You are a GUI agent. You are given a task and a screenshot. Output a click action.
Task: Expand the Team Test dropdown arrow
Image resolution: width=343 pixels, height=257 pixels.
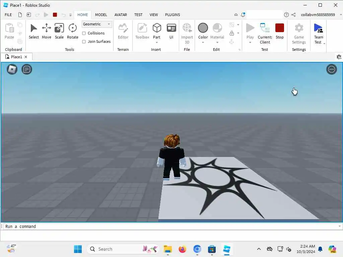pos(324,44)
